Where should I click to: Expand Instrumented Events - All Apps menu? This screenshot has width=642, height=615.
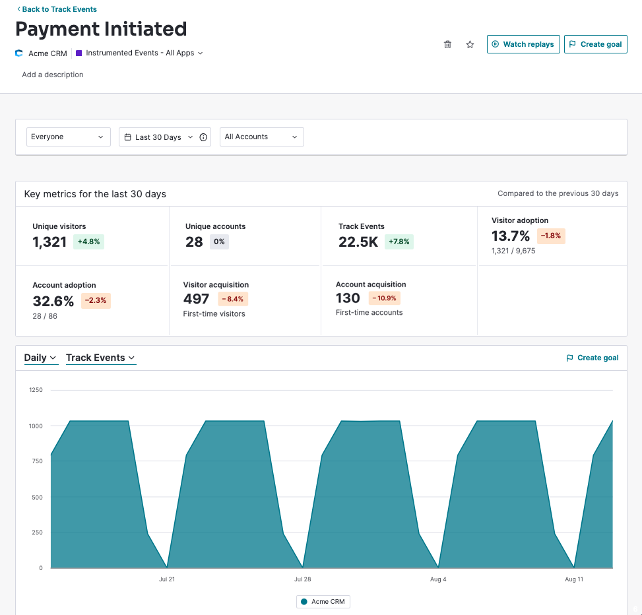coord(144,53)
